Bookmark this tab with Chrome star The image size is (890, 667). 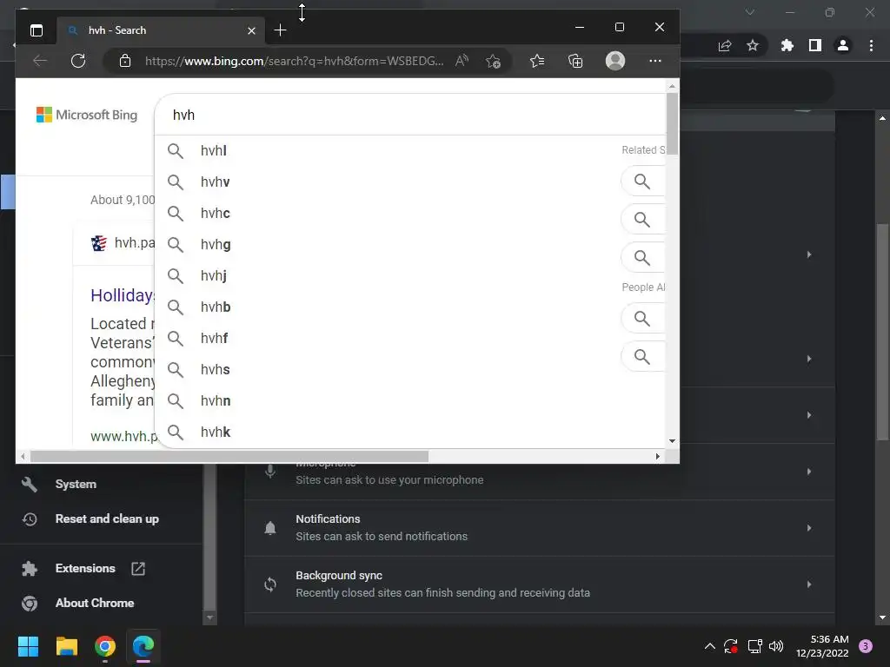753,45
